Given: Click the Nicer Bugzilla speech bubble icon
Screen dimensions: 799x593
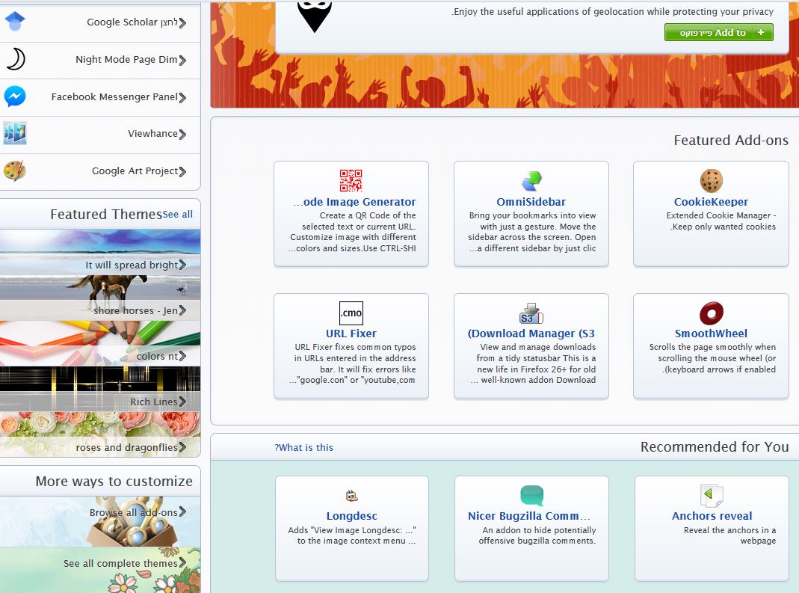Looking at the screenshot, I should [531, 495].
